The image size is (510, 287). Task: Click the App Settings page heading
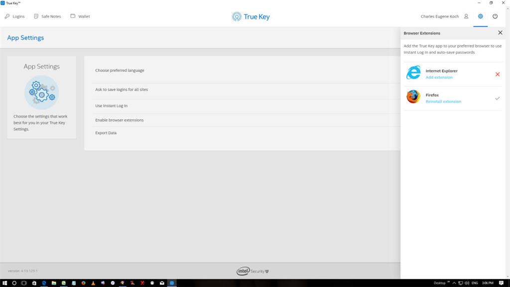click(x=25, y=38)
